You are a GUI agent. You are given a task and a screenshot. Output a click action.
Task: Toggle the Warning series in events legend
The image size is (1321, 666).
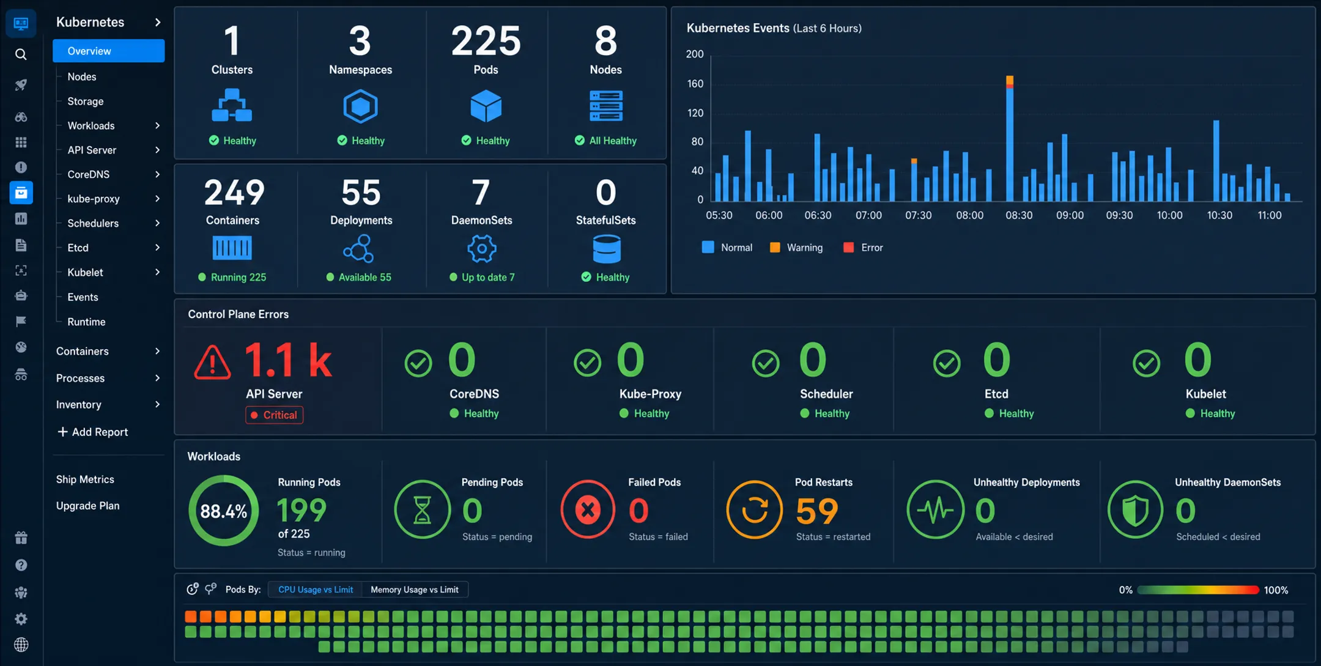click(x=796, y=248)
